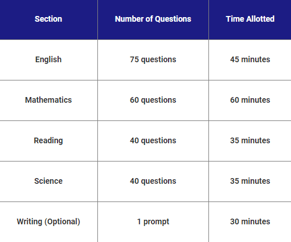This screenshot has height=242, width=291.
Task: Select the Mathematics section cell
Action: (x=48, y=100)
